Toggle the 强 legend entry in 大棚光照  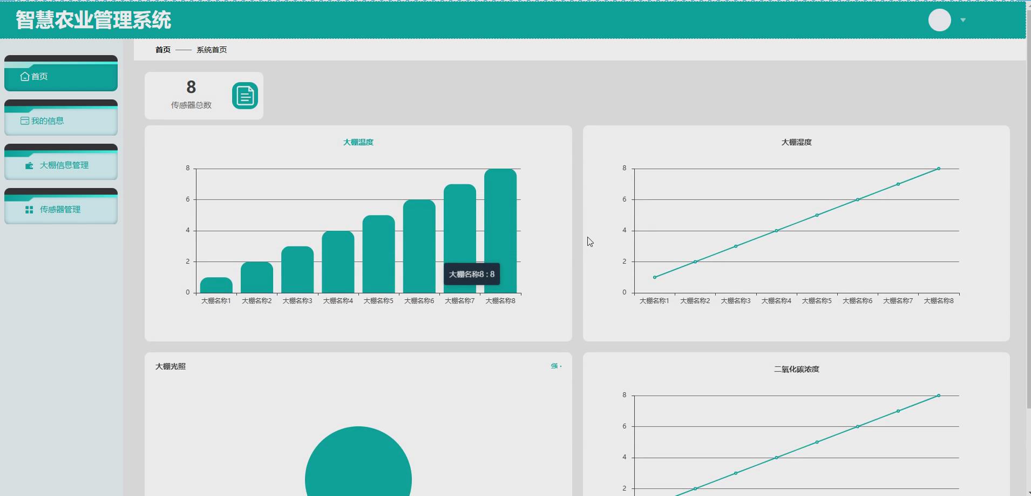[x=556, y=366]
